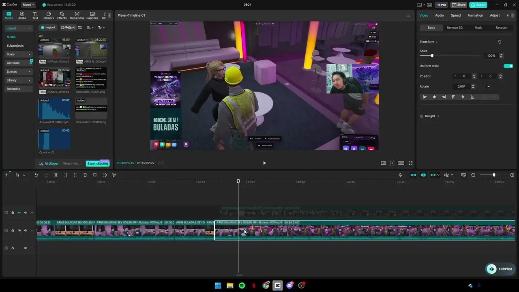
Task: Lock the upper overlay track
Action: pos(13,213)
